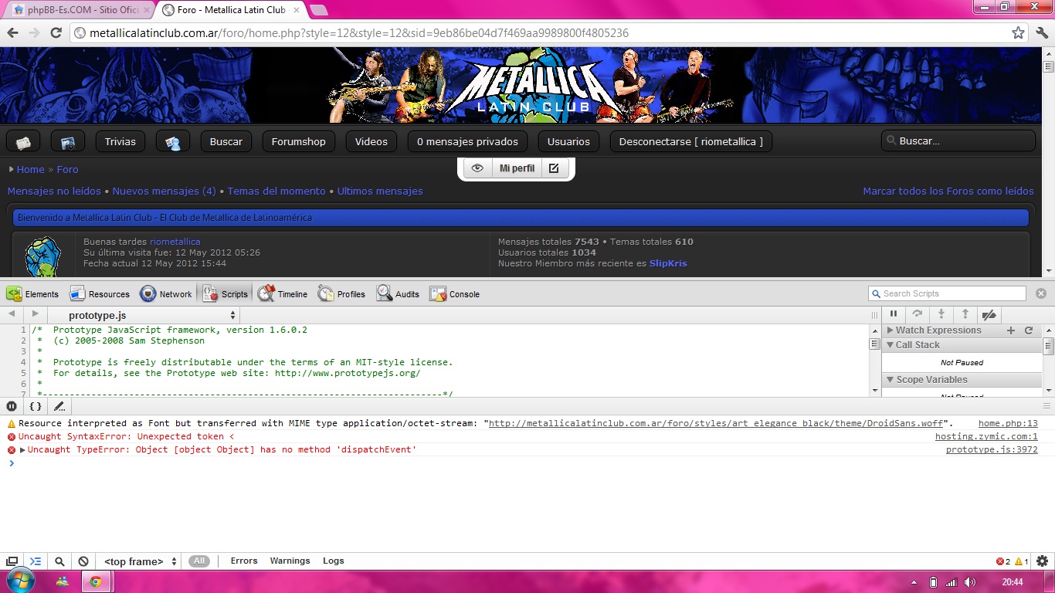The height and width of the screenshot is (593, 1055).
Task: Click the forum Buscar search field
Action: tap(958, 141)
